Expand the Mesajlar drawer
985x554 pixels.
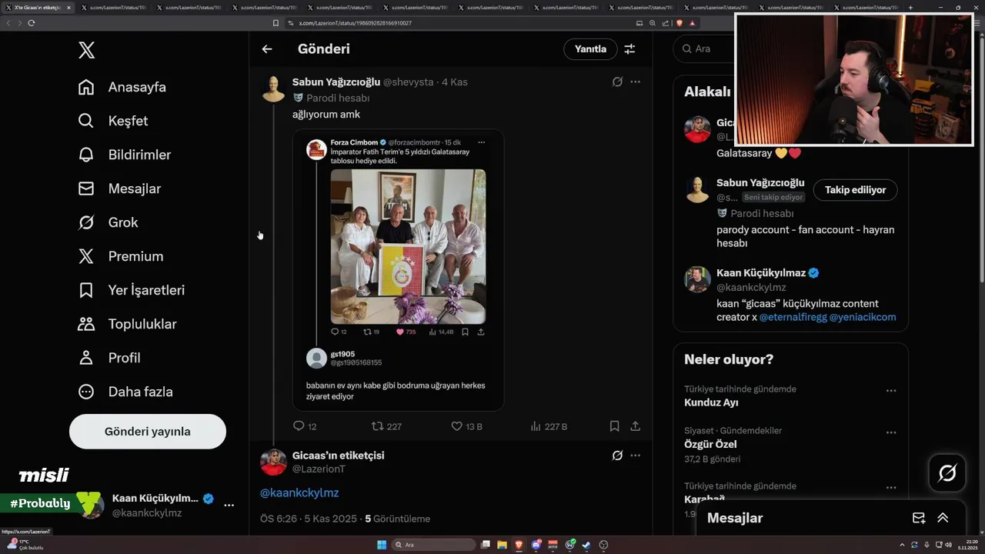pyautogui.click(x=943, y=518)
